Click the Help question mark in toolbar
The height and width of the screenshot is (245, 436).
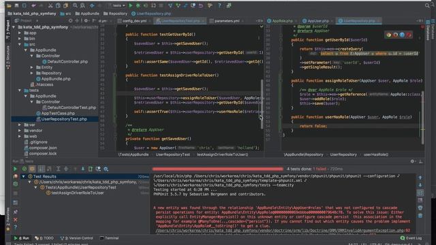(219, 5)
